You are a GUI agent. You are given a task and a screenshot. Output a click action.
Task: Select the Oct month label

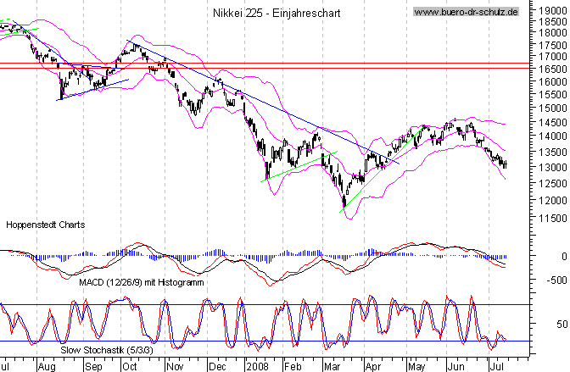pyautogui.click(x=130, y=367)
